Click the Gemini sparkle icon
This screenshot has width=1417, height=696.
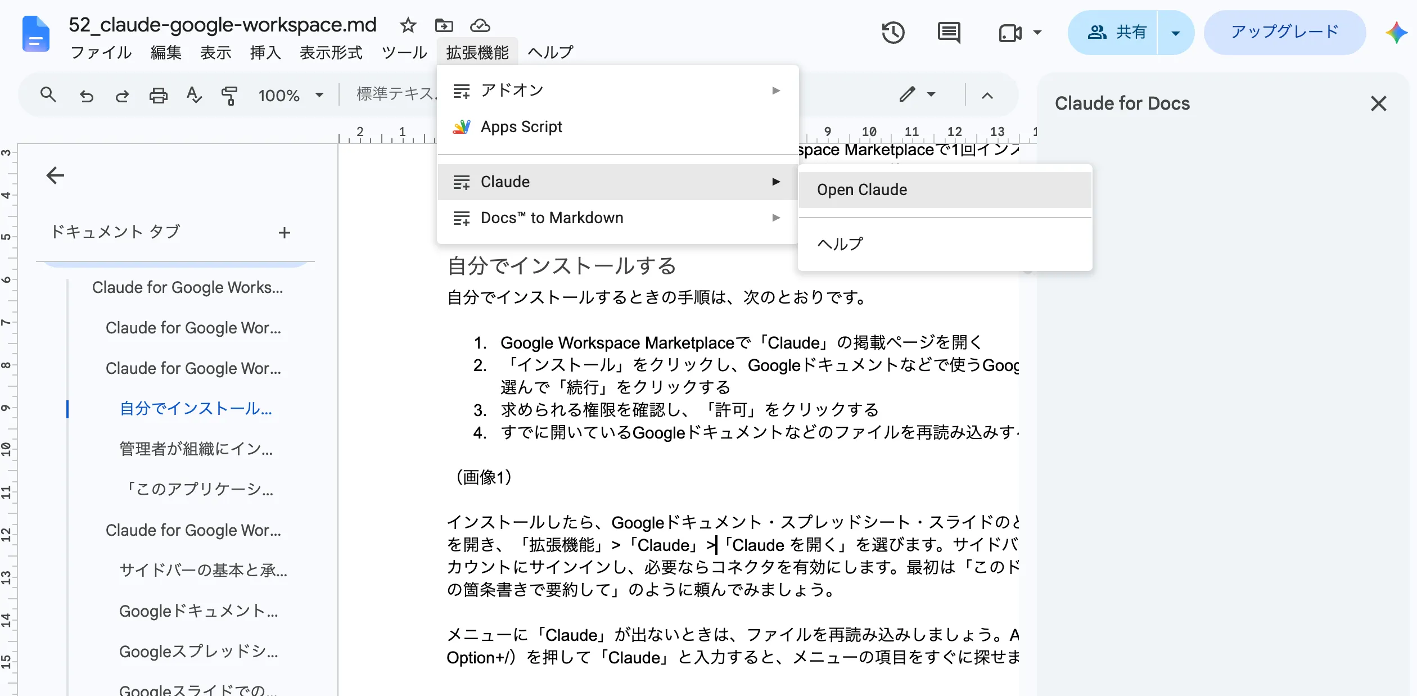(1397, 33)
